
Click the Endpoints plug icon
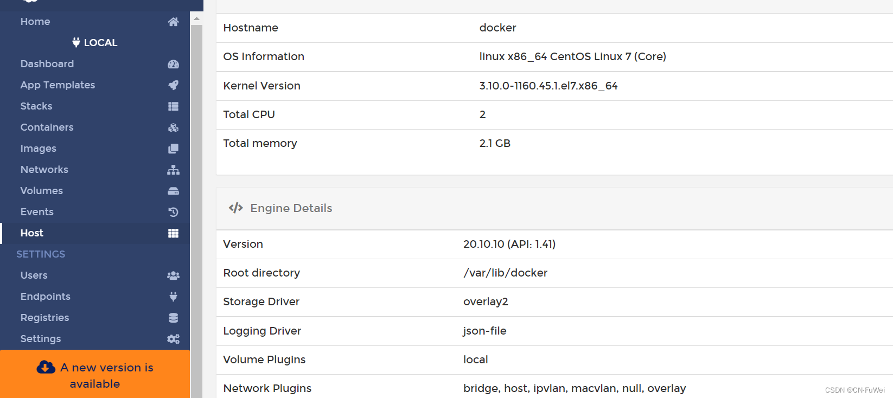coord(173,297)
